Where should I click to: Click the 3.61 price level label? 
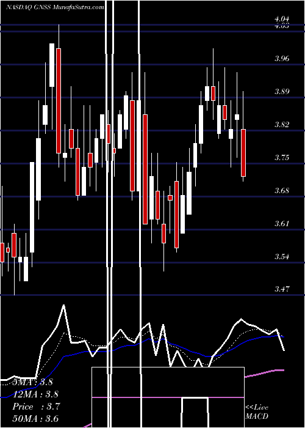[282, 224]
